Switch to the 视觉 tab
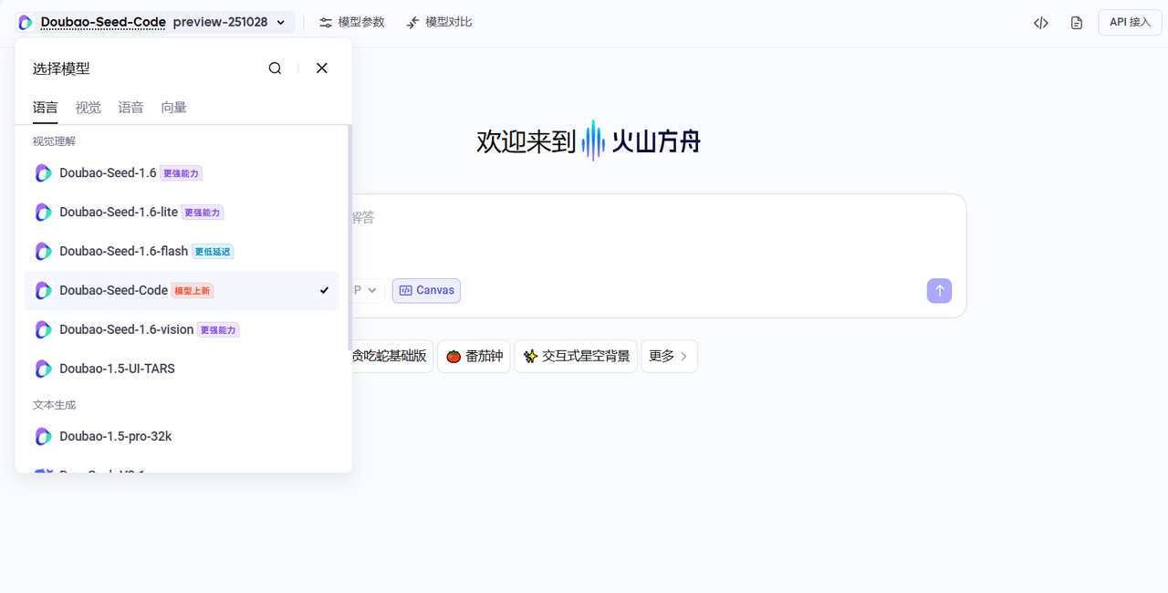The height and width of the screenshot is (593, 1168). click(x=88, y=107)
